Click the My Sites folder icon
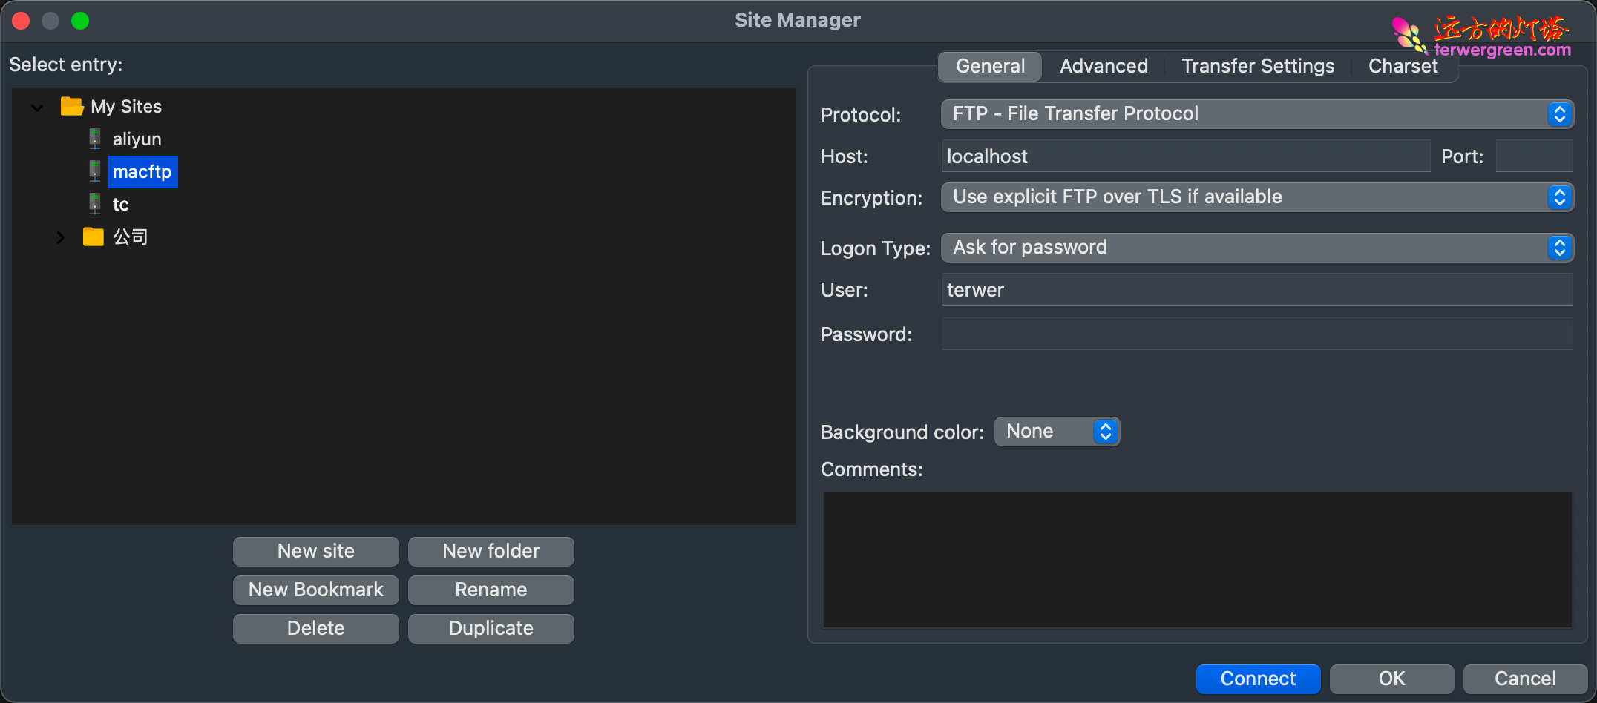The image size is (1597, 703). click(71, 106)
